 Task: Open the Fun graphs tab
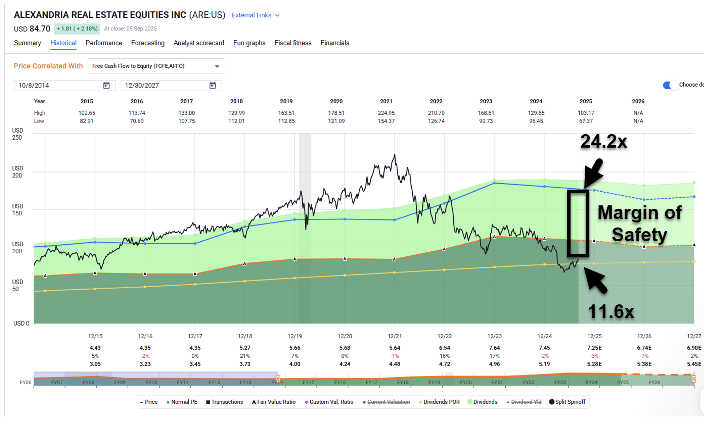(249, 43)
